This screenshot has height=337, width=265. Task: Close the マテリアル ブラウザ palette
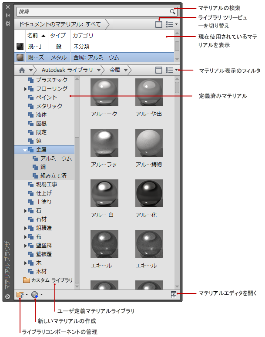(x=8, y=7)
